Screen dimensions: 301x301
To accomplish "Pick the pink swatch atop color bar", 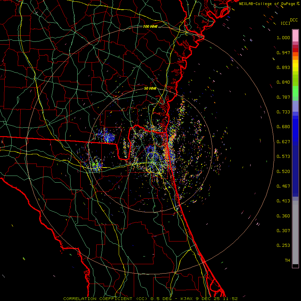I will point(295,36).
